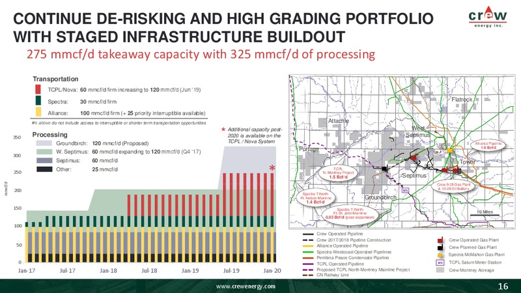Click the Crew Planned Gas Plant legend icon
Screen dimensions: 521x293
click(x=440, y=247)
